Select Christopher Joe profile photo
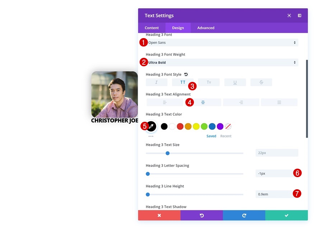The height and width of the screenshot is (231, 316). click(115, 94)
